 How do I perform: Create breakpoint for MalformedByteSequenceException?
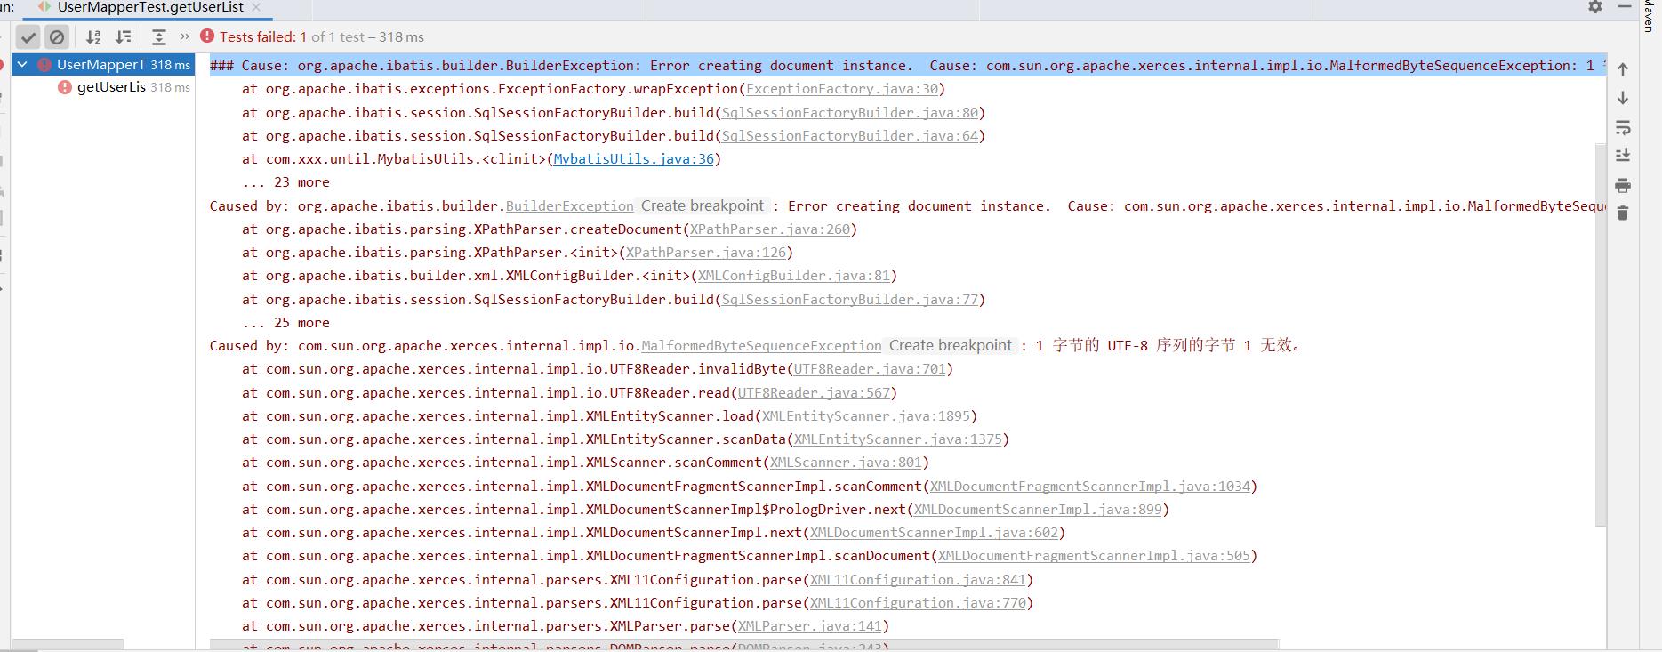click(951, 345)
